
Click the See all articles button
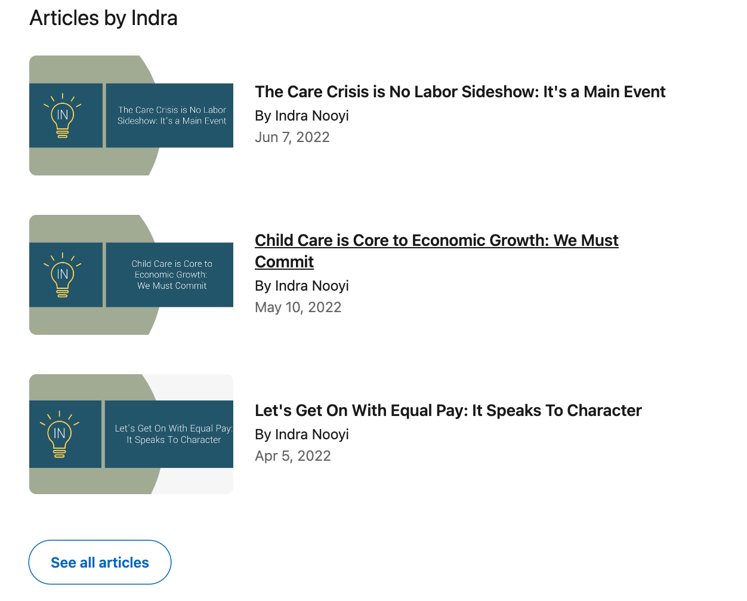100,562
